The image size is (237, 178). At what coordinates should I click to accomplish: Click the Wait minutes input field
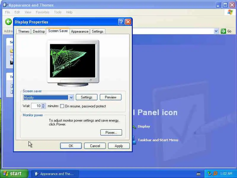pos(36,106)
